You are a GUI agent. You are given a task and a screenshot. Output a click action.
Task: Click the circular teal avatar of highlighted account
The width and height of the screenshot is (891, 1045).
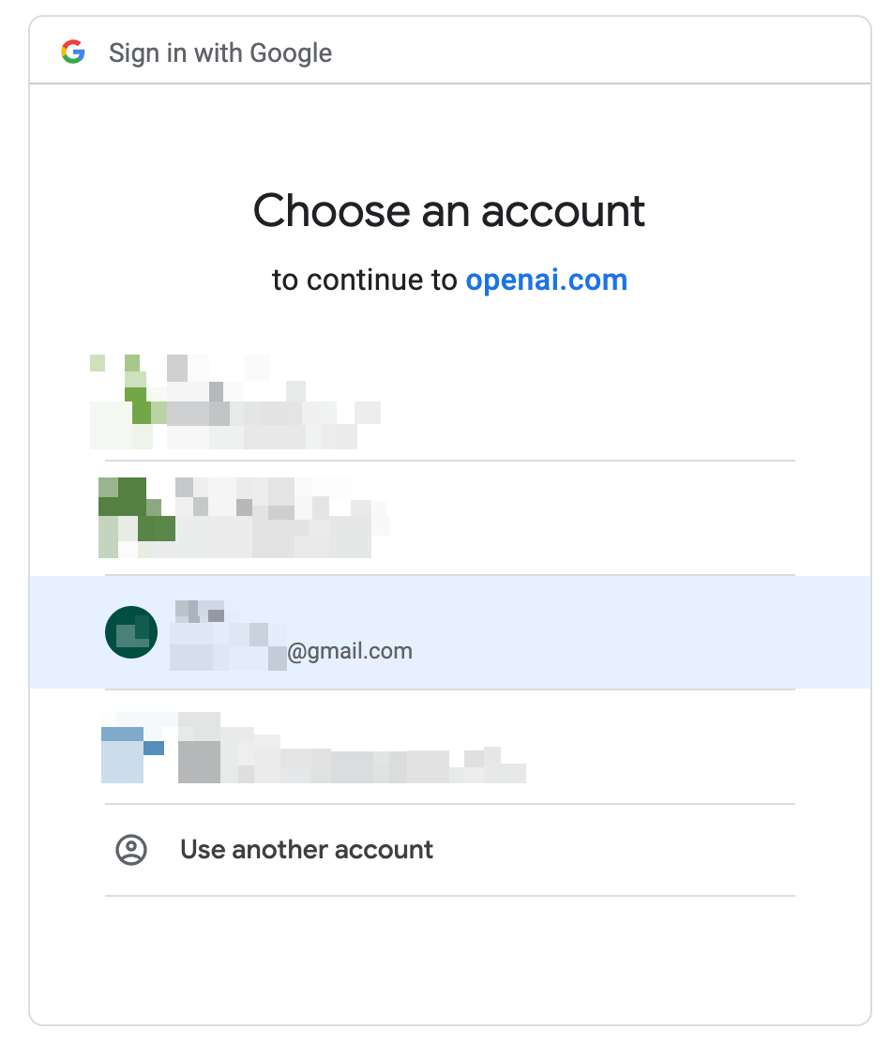[131, 632]
